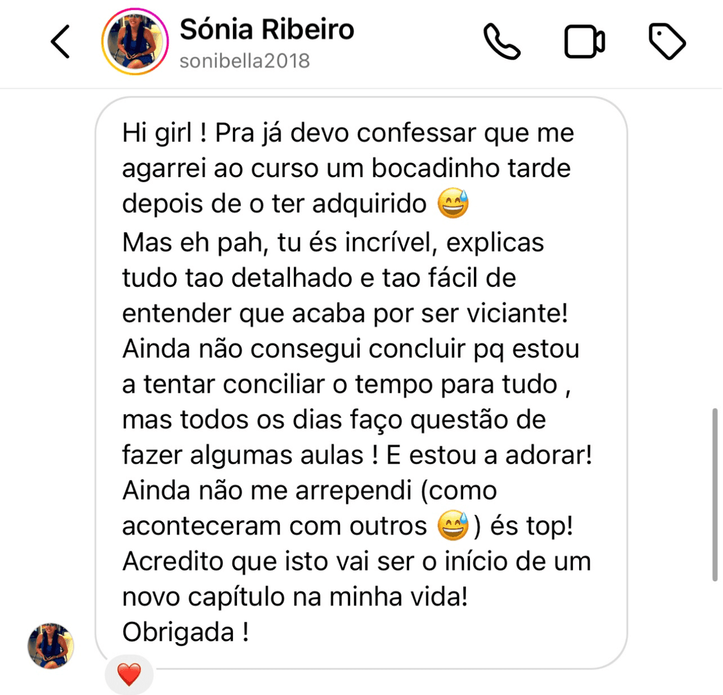Click the text 'novo capítulo na minha vida!'
Viewport: 723px width, 695px height.
(295, 597)
